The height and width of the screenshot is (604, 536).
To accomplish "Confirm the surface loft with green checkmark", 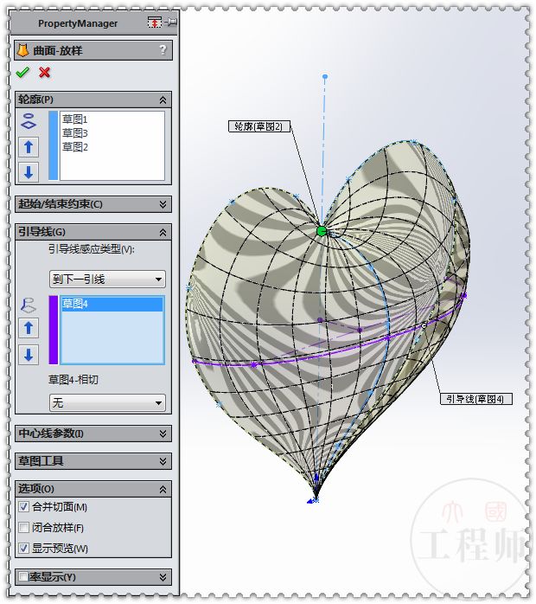I will click(x=22, y=73).
